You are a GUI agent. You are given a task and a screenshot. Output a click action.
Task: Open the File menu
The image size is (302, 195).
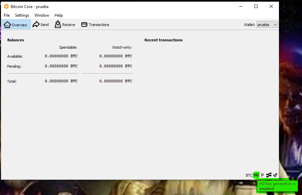6,15
